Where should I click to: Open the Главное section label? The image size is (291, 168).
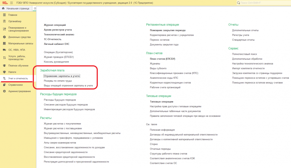click(13, 15)
